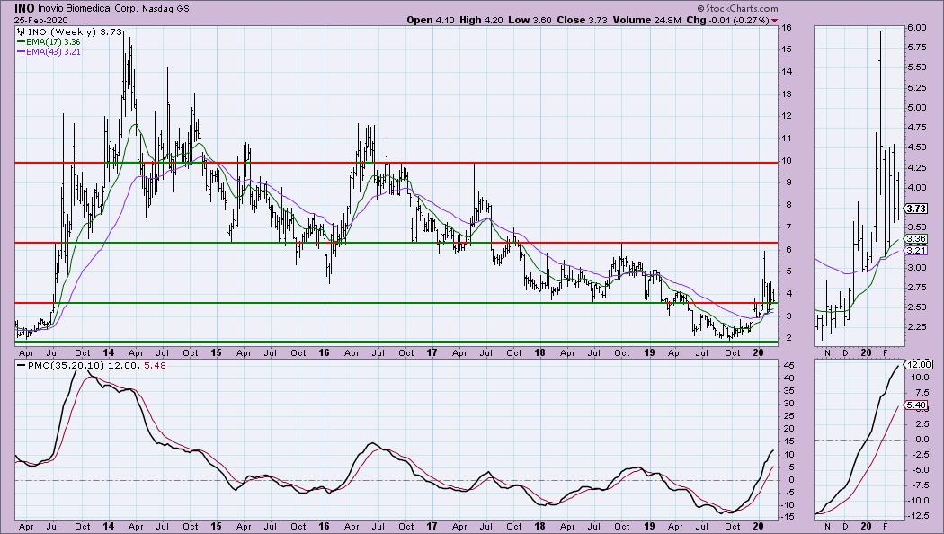Click the -12.5 label on the PMO zoom axis

(x=918, y=516)
